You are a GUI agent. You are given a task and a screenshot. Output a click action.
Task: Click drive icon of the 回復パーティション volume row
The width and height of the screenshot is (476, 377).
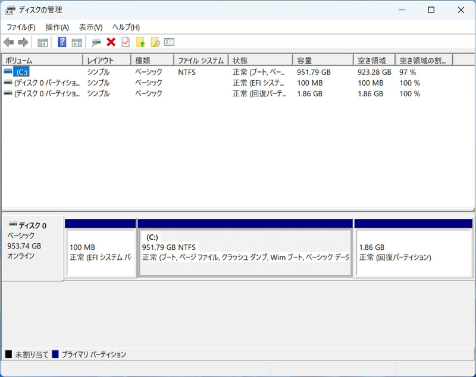click(8, 93)
